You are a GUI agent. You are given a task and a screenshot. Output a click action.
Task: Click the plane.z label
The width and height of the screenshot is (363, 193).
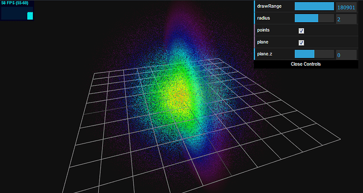265,54
